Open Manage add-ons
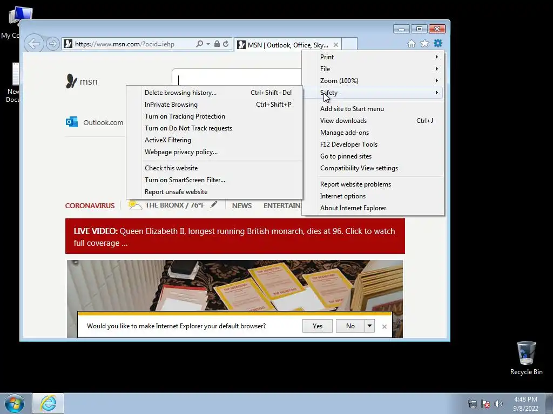 (x=373, y=133)
